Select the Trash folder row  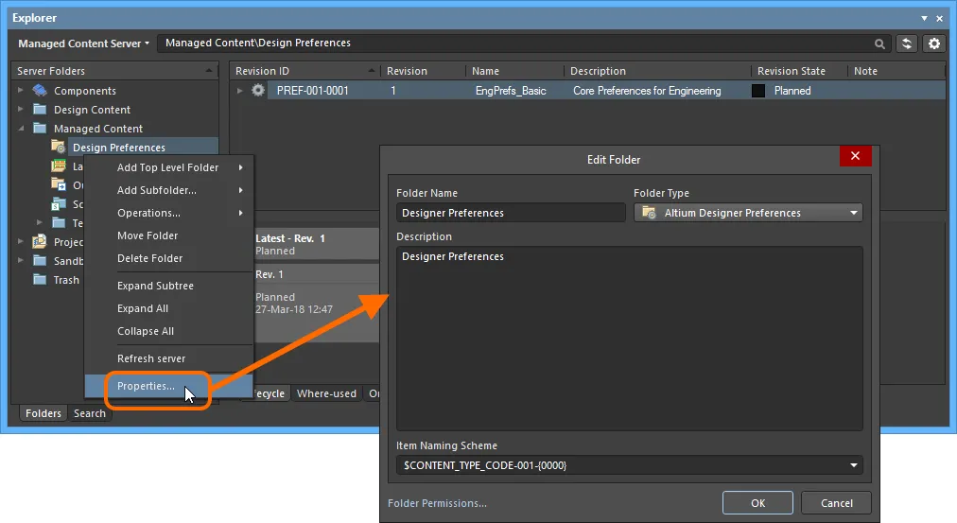point(66,280)
